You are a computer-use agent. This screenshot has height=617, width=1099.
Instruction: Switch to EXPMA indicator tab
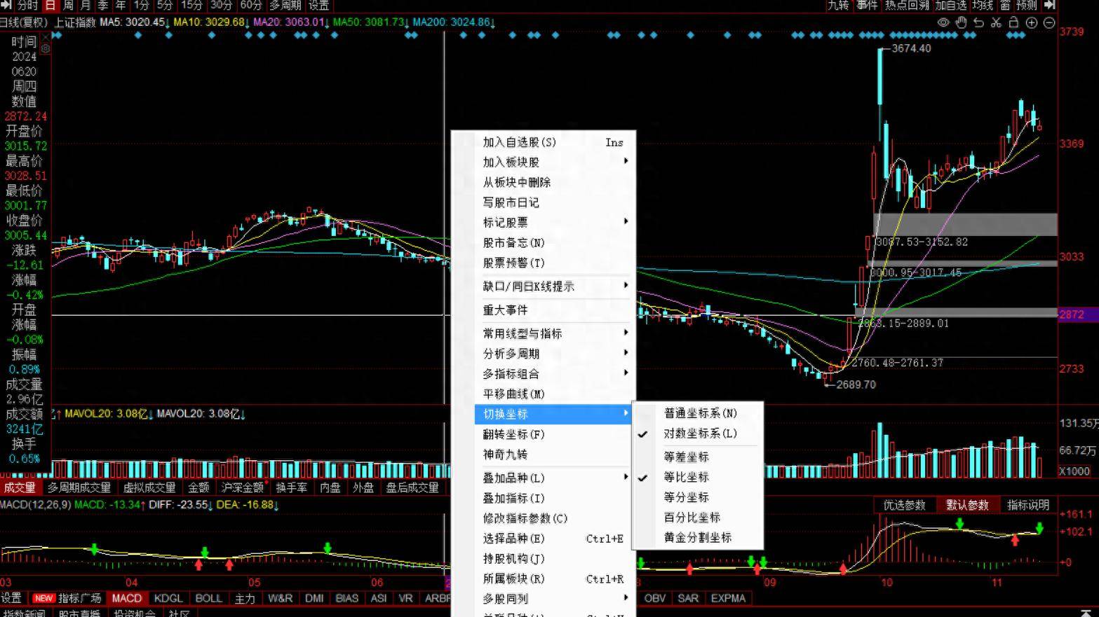[x=728, y=598]
